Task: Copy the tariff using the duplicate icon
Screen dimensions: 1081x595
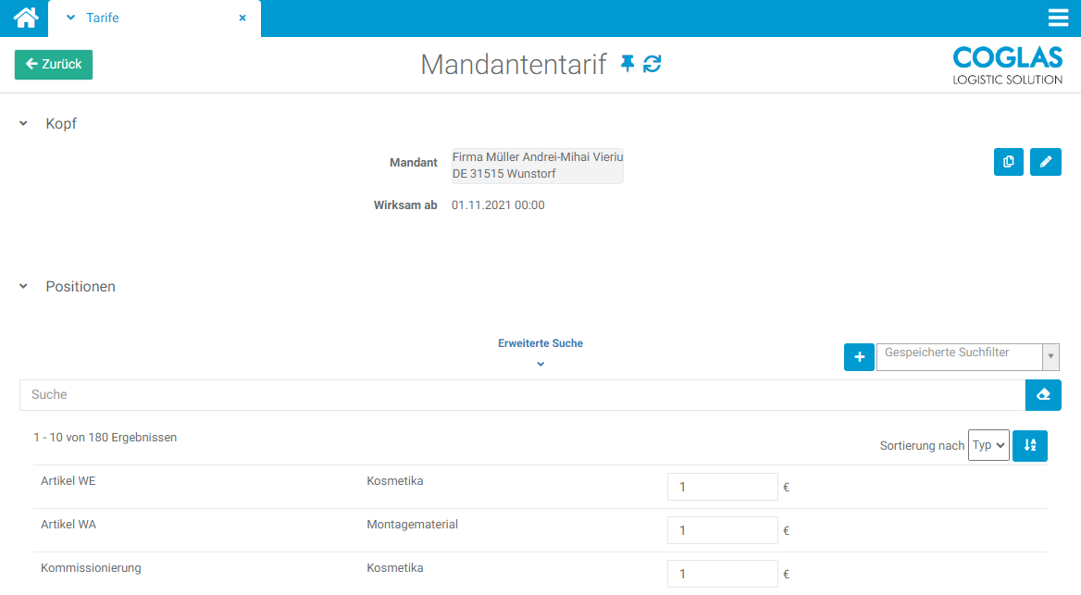Action: 1008,162
